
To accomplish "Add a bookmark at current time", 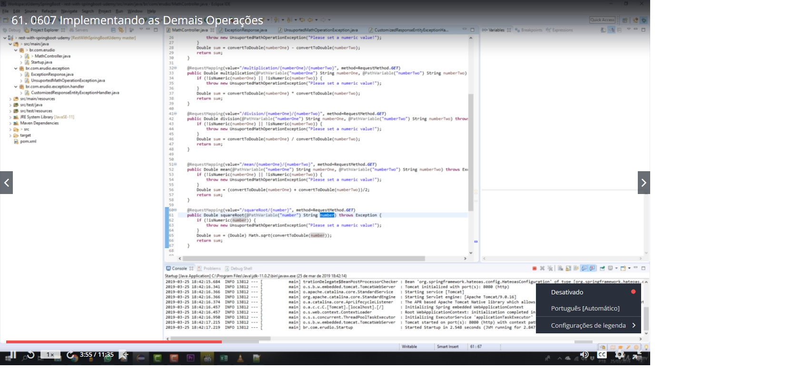I will (123, 355).
